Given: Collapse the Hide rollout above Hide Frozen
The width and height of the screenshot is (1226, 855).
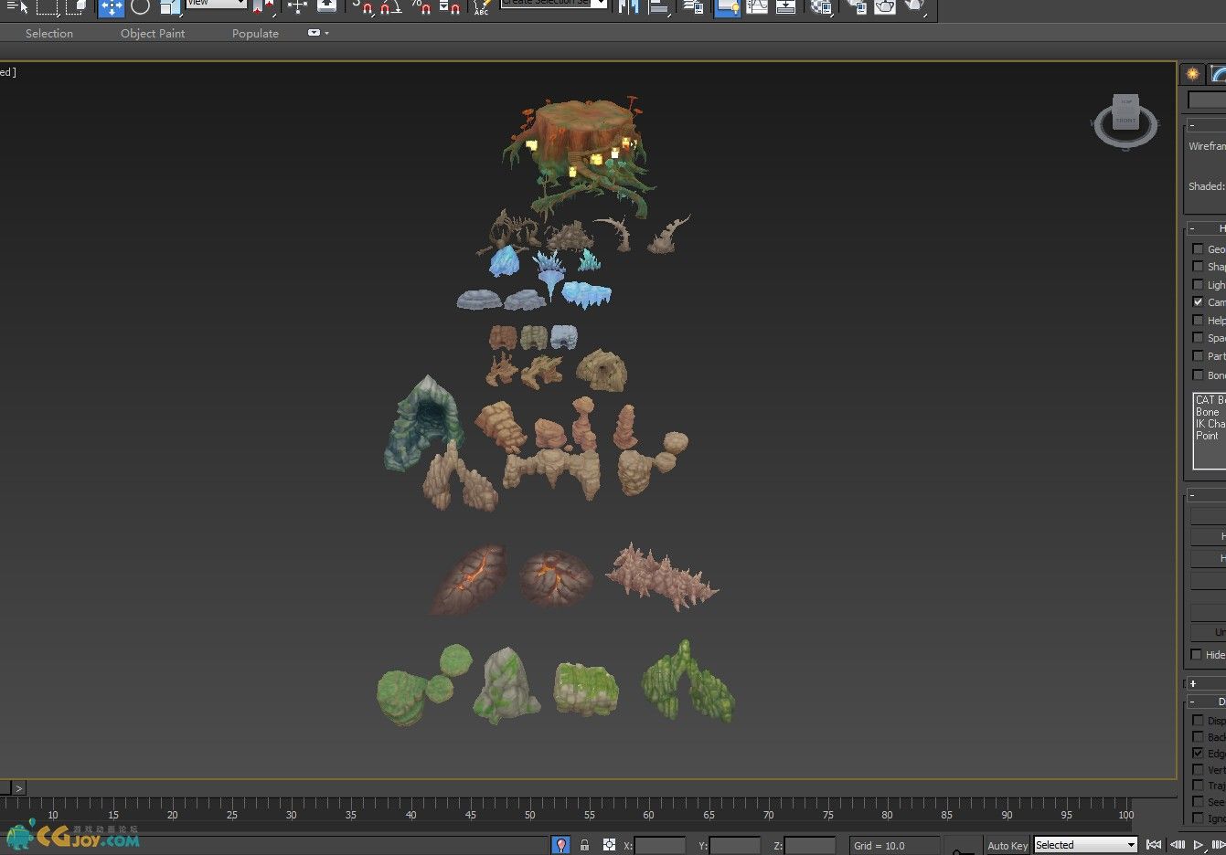Looking at the screenshot, I should [1206, 495].
